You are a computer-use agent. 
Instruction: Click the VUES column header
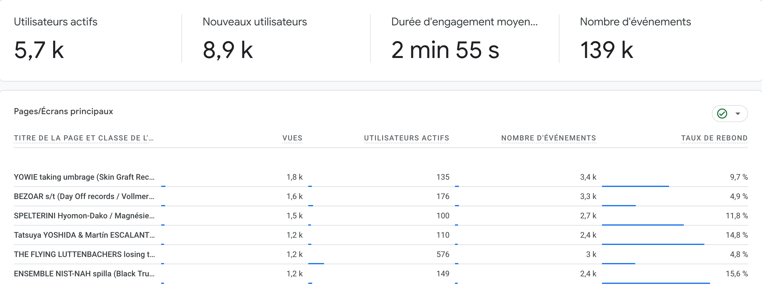tap(292, 138)
